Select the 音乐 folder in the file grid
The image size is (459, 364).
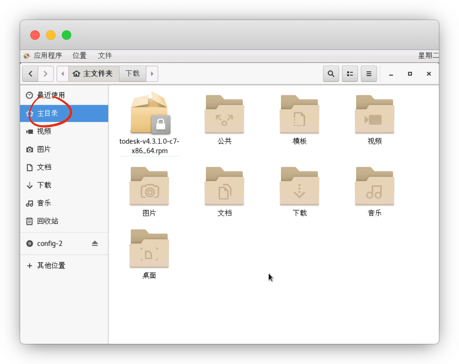[374, 186]
